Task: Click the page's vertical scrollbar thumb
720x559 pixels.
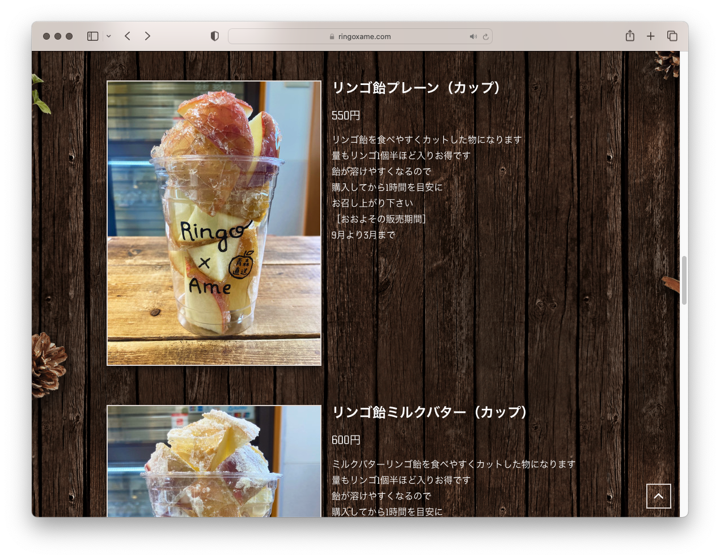Action: coord(684,280)
